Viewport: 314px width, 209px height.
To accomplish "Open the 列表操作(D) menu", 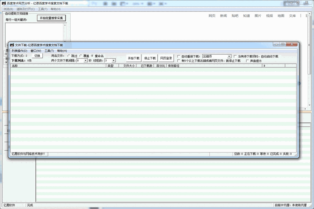I will point(19,51).
